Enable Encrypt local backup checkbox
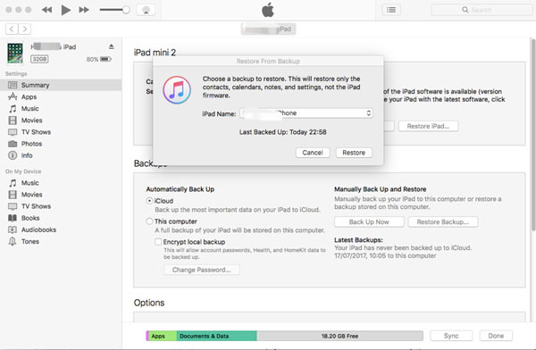Image resolution: width=536 pixels, height=350 pixels. point(158,242)
